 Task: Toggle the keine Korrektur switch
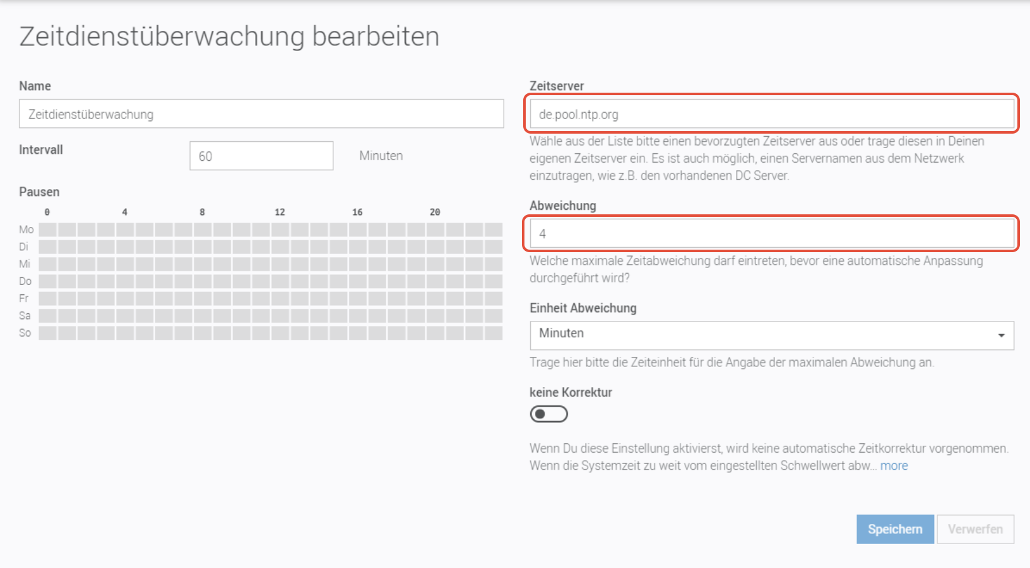(548, 414)
